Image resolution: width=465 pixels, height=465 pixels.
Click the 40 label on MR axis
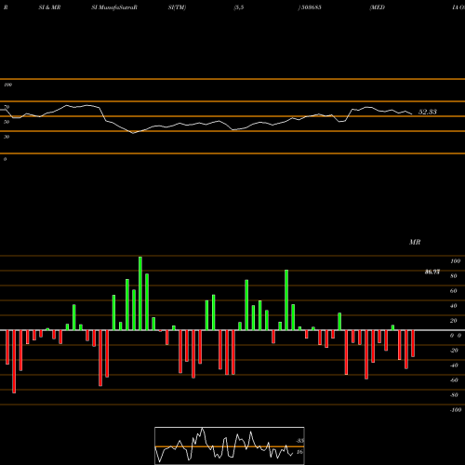coord(454,306)
